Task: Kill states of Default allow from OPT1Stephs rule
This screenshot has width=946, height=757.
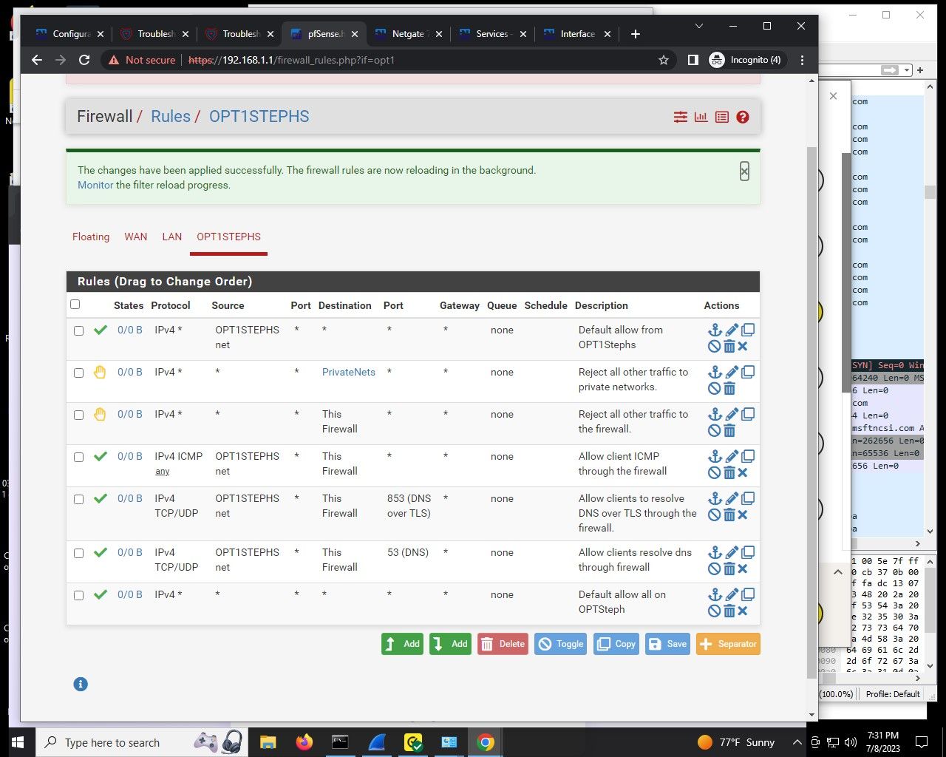Action: point(743,347)
